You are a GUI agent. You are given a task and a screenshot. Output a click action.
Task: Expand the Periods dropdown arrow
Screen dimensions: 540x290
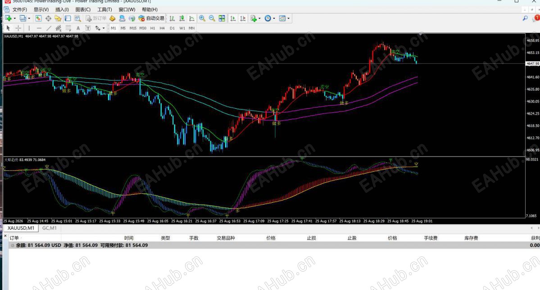click(x=274, y=18)
